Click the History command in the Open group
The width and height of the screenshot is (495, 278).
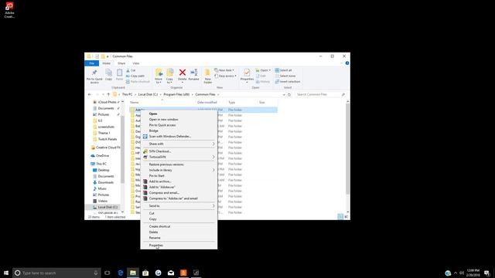[x=263, y=82]
